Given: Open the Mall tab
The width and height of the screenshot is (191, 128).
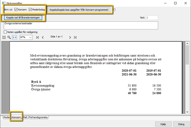Looking at the screenshot, I should (25, 117).
